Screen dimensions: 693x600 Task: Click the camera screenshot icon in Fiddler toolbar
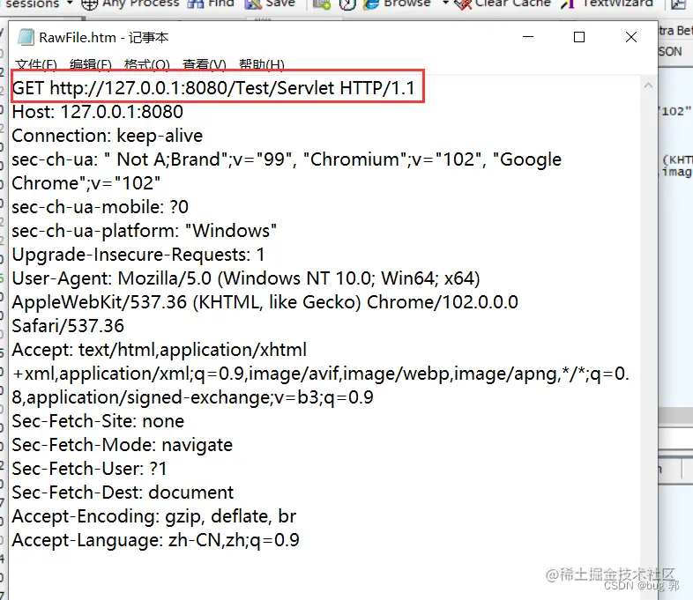pos(322,4)
